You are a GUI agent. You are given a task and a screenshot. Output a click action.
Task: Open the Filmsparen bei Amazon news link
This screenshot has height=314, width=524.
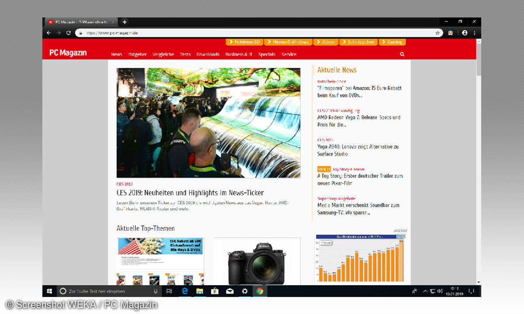[359, 92]
